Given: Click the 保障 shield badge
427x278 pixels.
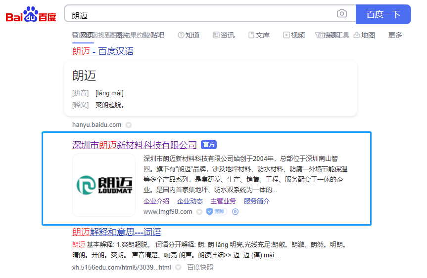Looking at the screenshot, I should (217, 211).
